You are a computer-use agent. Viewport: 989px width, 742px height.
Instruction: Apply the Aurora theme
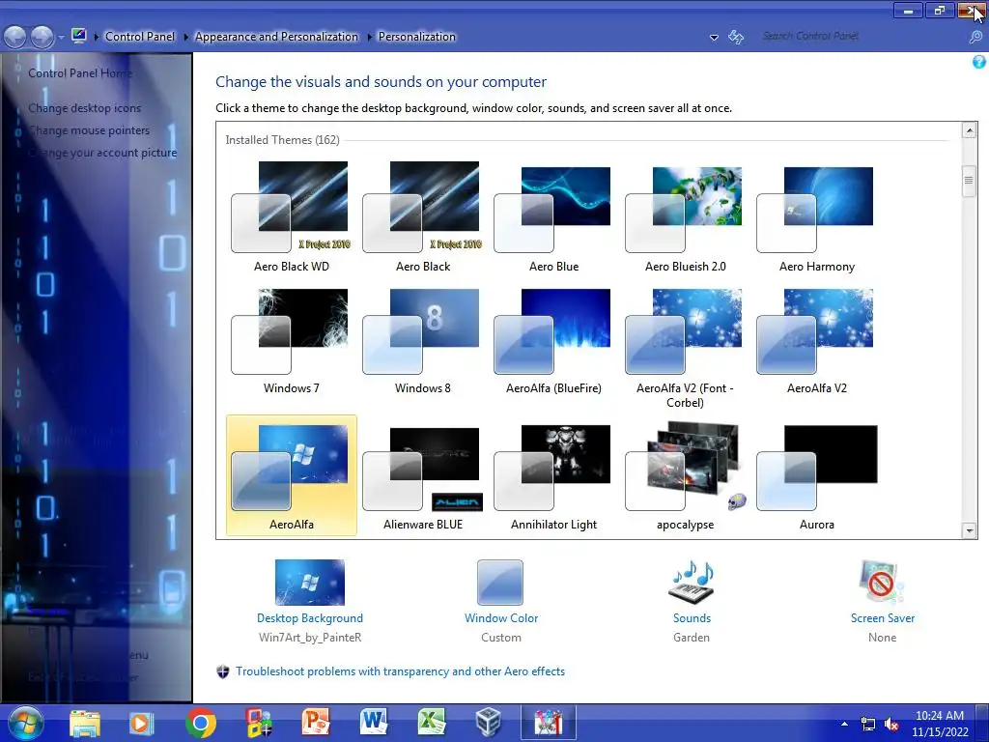[x=816, y=477]
